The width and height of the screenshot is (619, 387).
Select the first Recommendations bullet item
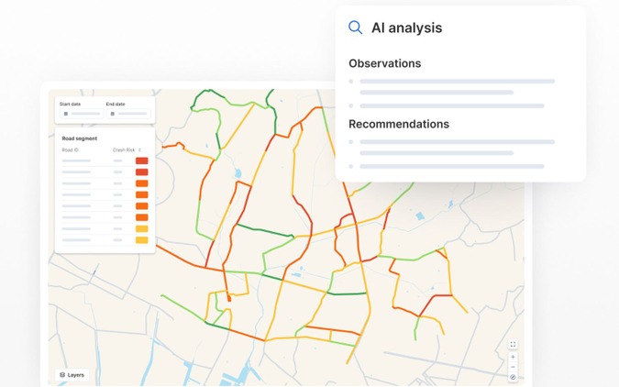pyautogui.click(x=457, y=142)
